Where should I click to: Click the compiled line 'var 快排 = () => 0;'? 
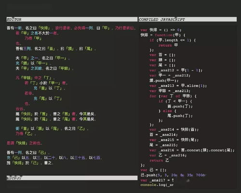pyautogui.click(x=161, y=30)
